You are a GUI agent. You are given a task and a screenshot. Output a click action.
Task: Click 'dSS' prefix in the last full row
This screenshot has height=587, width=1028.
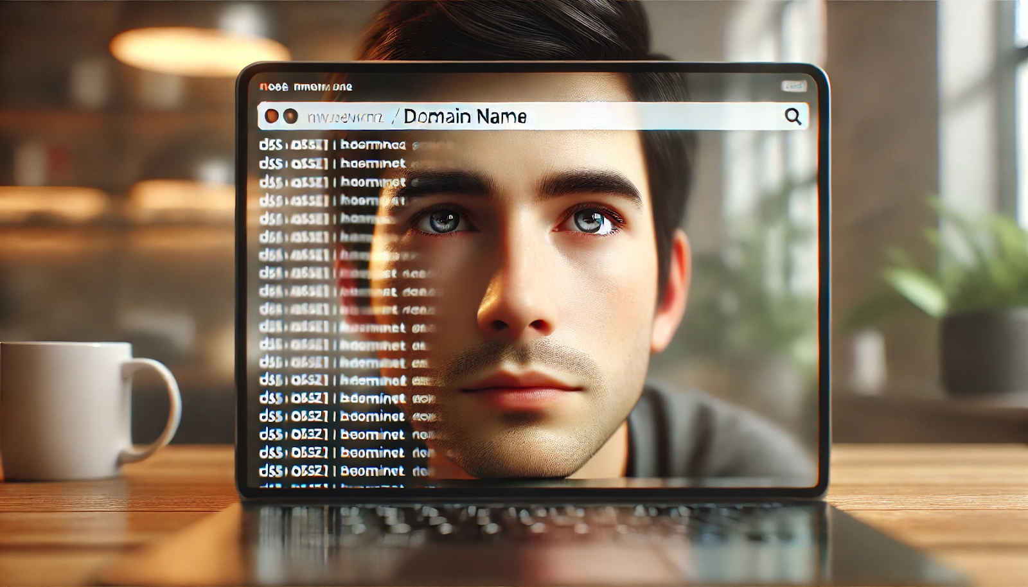[x=270, y=471]
